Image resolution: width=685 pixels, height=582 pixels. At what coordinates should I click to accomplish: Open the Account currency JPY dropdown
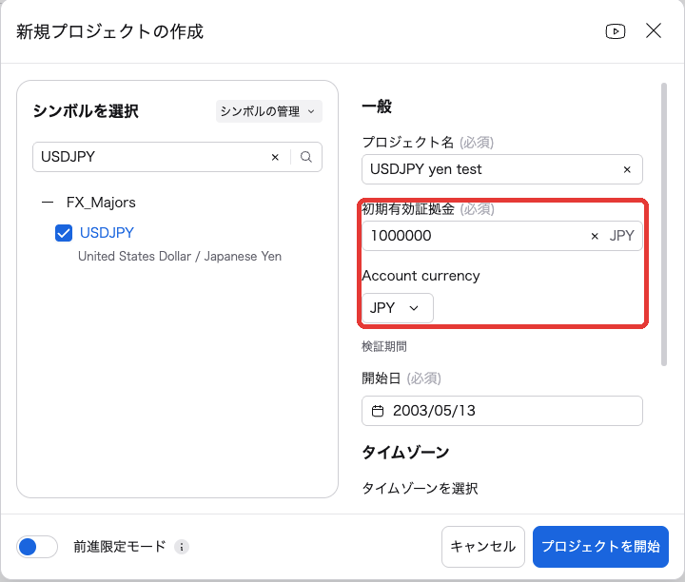pyautogui.click(x=397, y=308)
